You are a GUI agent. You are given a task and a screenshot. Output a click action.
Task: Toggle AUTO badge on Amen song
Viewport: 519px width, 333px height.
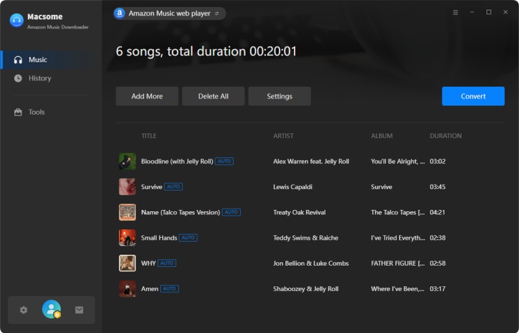coord(169,288)
